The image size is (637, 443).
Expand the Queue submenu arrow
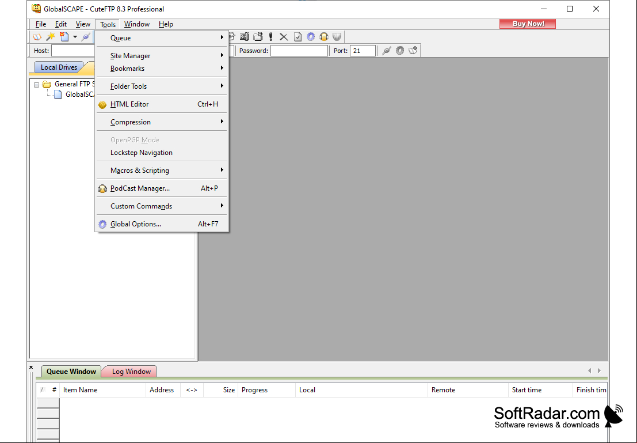pyautogui.click(x=222, y=37)
